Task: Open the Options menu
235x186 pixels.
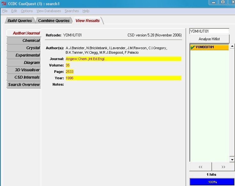Action: 27,11
